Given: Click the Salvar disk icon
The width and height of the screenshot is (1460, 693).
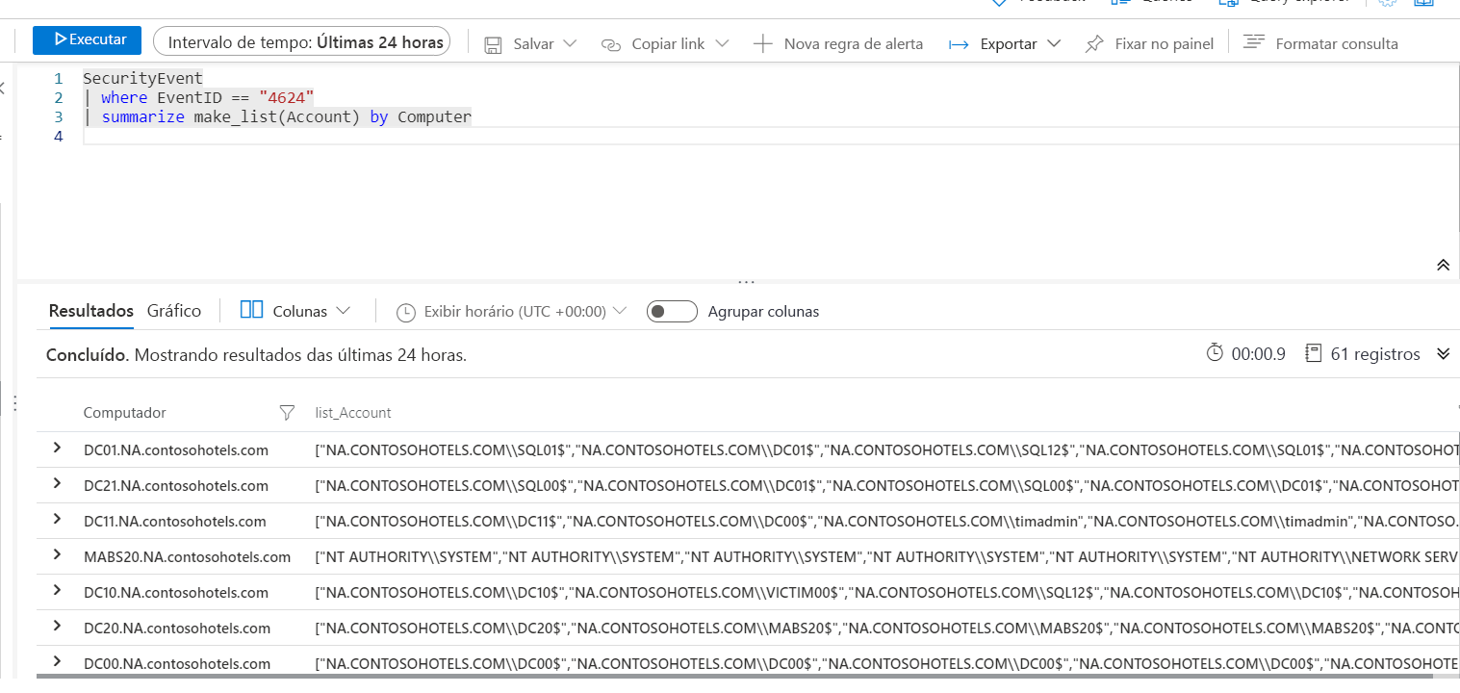Looking at the screenshot, I should click(493, 44).
